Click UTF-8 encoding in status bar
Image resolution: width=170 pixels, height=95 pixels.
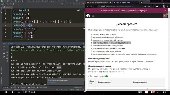coord(66,89)
